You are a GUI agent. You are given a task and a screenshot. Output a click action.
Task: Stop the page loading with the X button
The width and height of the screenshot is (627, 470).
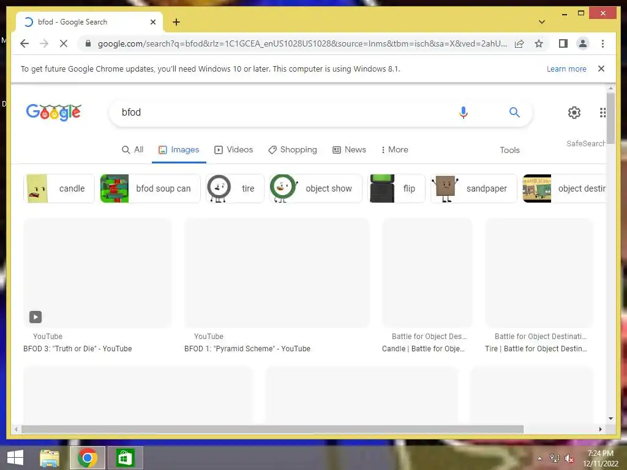click(x=64, y=43)
